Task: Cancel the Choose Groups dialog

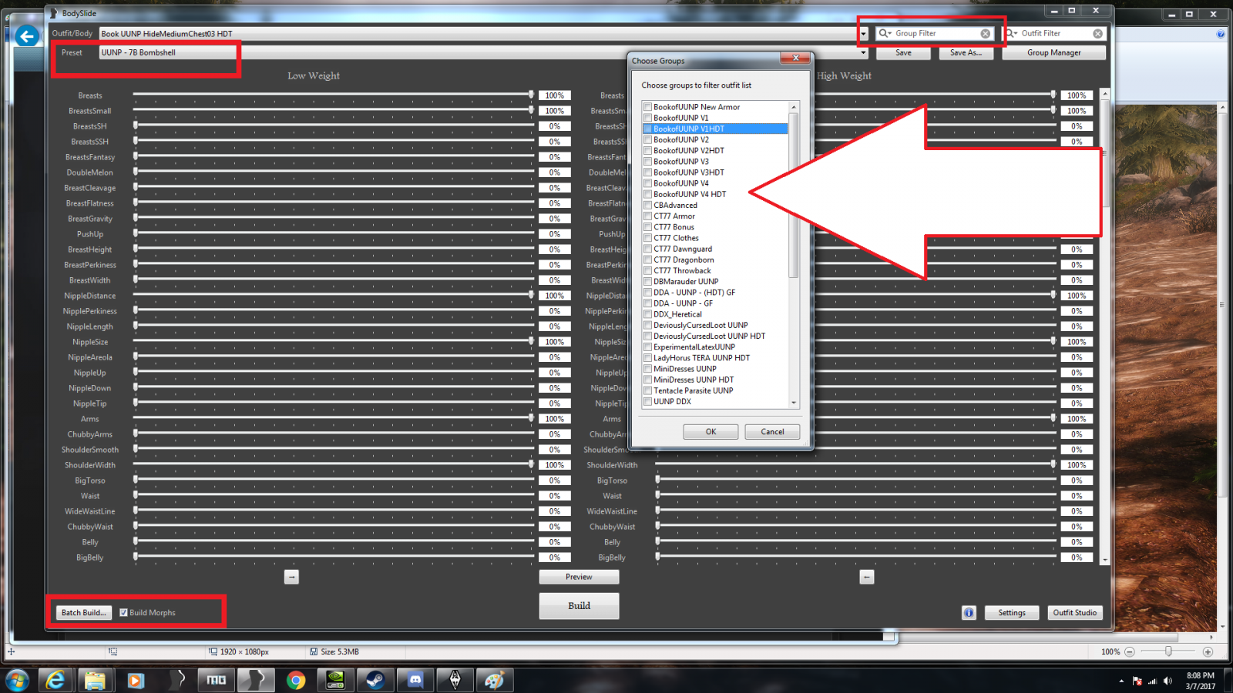Action: click(x=772, y=432)
